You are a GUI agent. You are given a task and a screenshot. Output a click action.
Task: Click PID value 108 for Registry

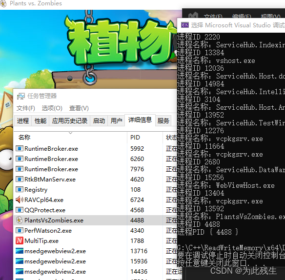coord(135,190)
